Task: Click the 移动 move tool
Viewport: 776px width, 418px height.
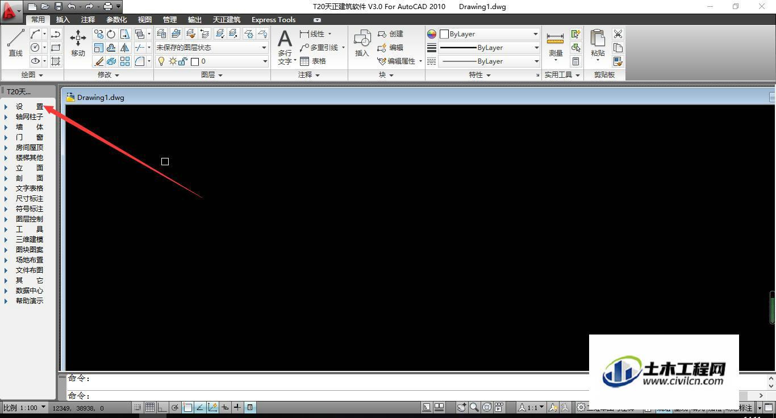Action: pyautogui.click(x=78, y=43)
